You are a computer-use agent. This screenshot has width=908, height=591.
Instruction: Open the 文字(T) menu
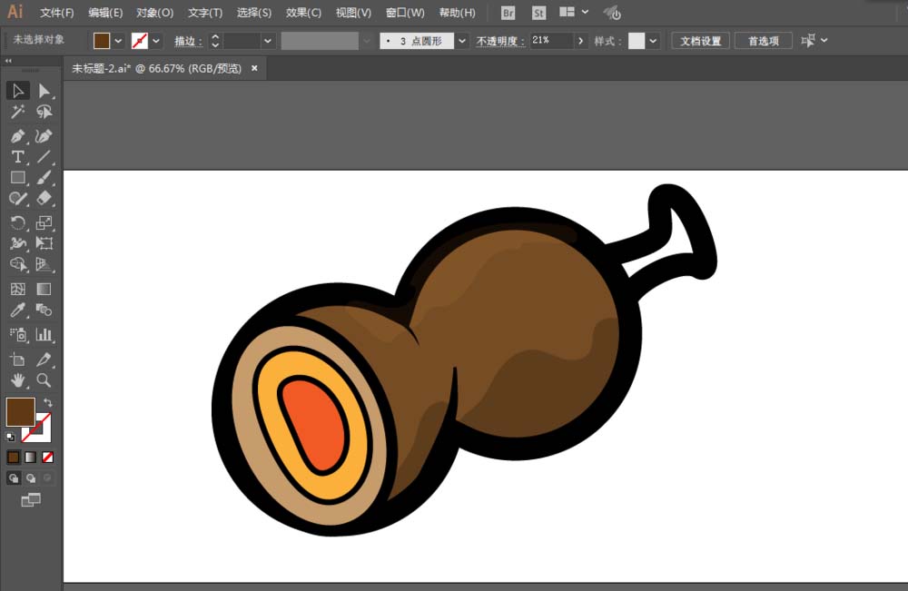pyautogui.click(x=205, y=13)
